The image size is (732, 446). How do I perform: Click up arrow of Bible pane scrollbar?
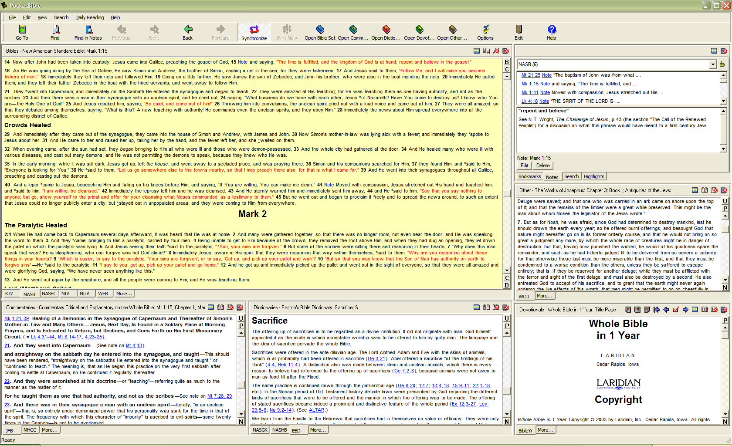pos(507,77)
